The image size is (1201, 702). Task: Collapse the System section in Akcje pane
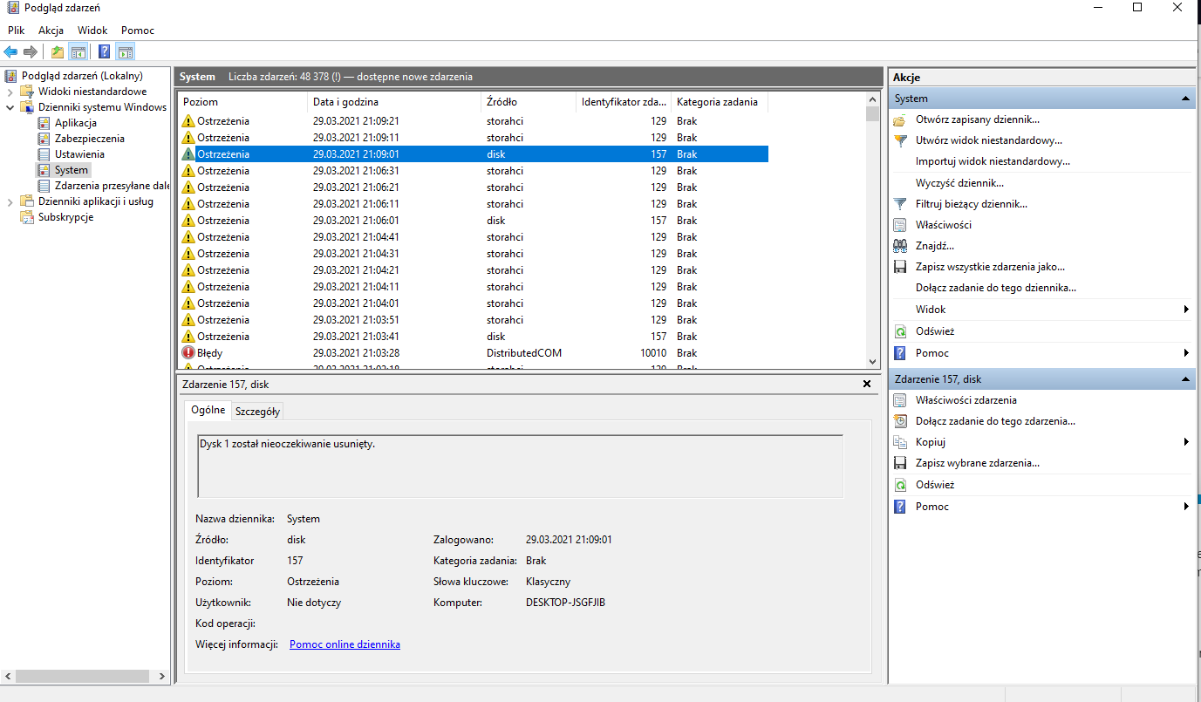tap(1185, 99)
